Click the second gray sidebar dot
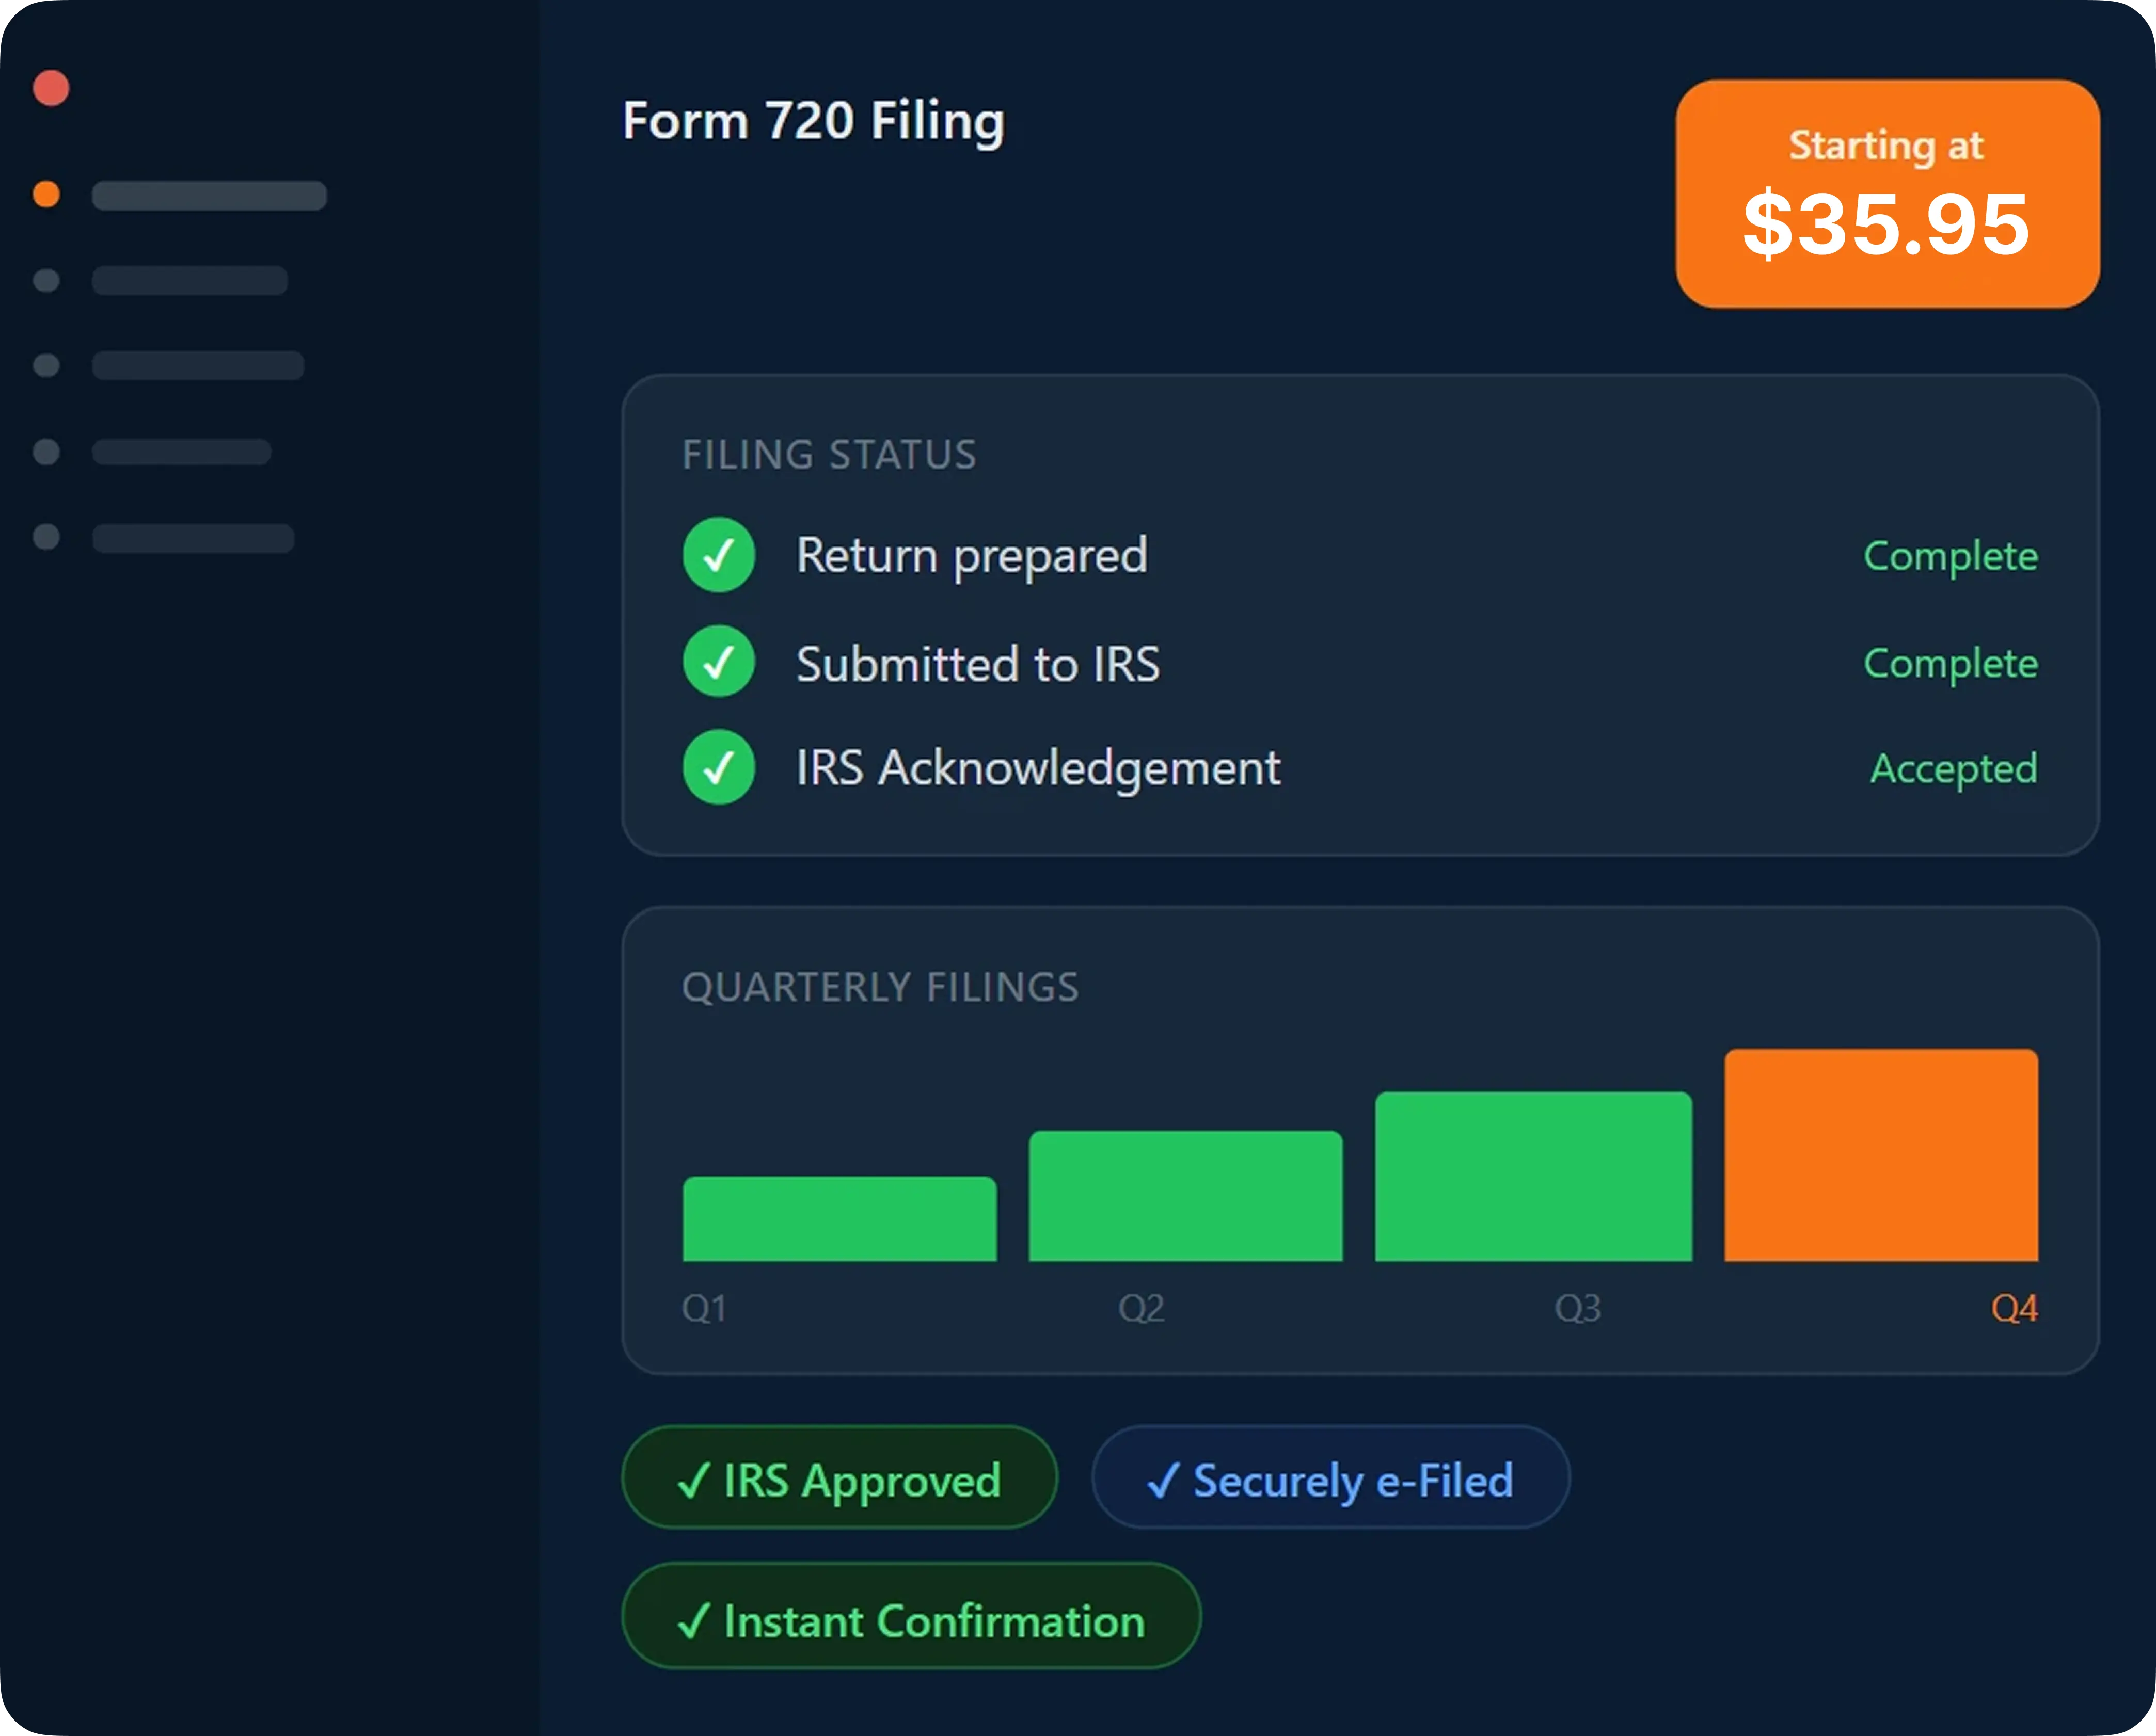The image size is (2156, 1736). click(46, 365)
